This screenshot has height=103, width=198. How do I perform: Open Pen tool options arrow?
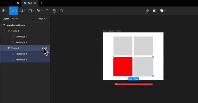pos(42,11)
